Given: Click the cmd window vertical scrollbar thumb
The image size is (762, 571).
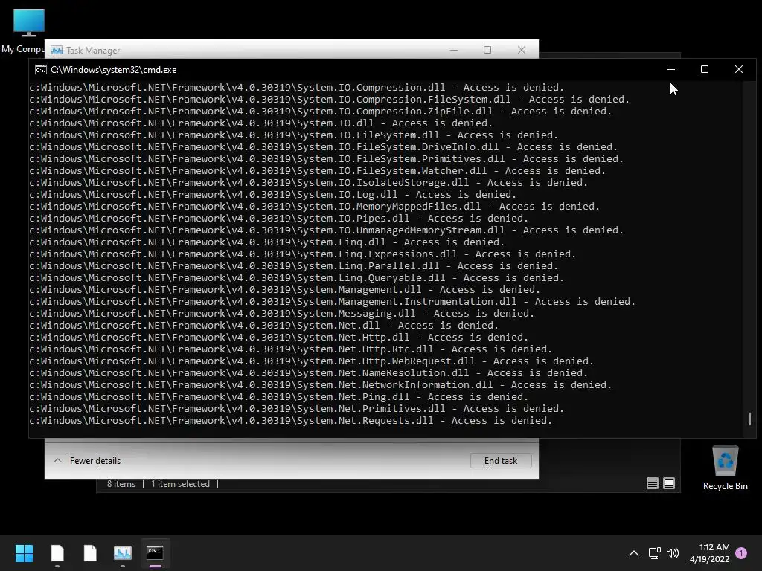Looking at the screenshot, I should tap(750, 419).
